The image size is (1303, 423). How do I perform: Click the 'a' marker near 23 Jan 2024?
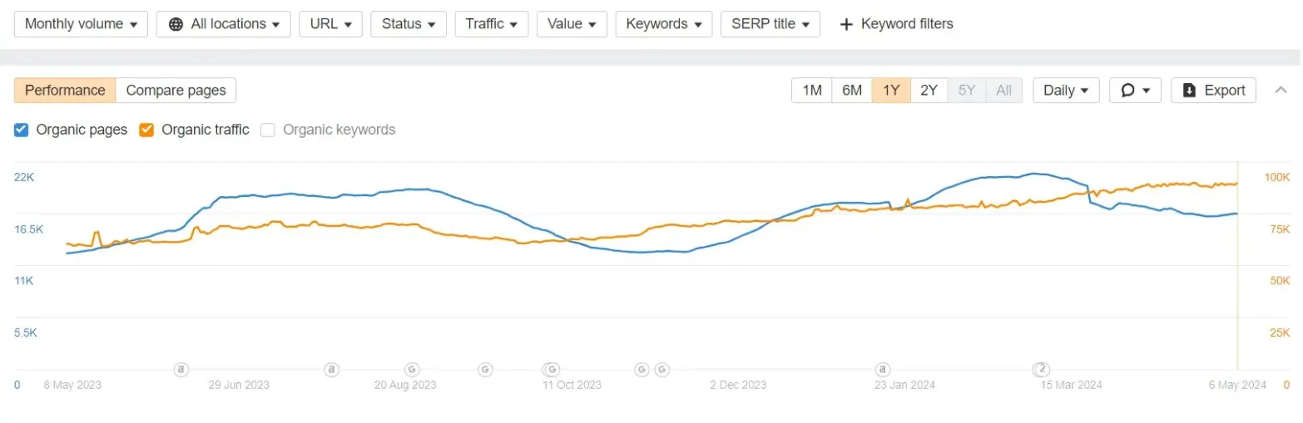tap(882, 369)
